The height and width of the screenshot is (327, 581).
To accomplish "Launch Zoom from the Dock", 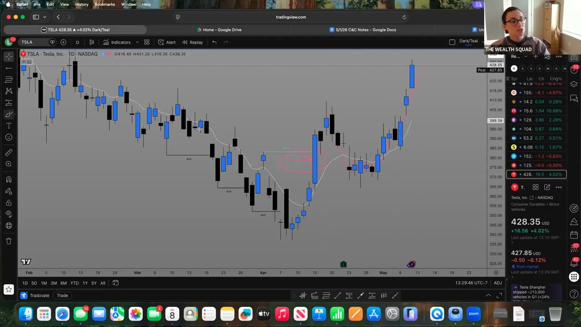I will [x=473, y=314].
